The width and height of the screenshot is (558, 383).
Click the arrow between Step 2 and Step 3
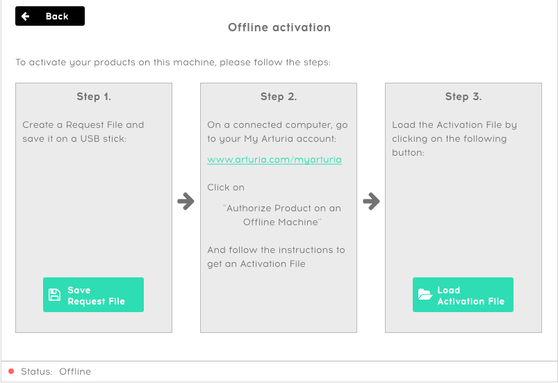[x=371, y=202]
